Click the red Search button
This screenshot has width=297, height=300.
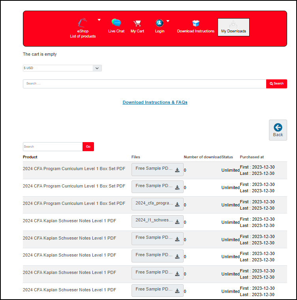(x=276, y=84)
